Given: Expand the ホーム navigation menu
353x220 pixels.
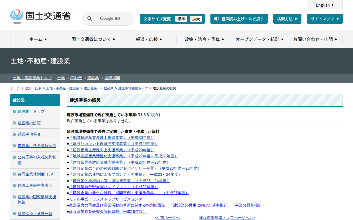Looking at the screenshot, I should [x=38, y=39].
